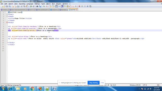Switch to the New Text Document.txt tab
The width and height of the screenshot is (162, 91).
[x=18, y=10]
